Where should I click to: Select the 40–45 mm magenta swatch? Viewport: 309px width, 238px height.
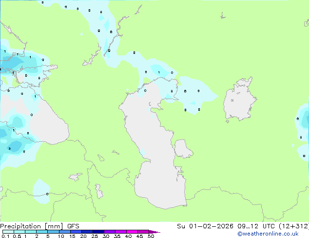pos(132,232)
